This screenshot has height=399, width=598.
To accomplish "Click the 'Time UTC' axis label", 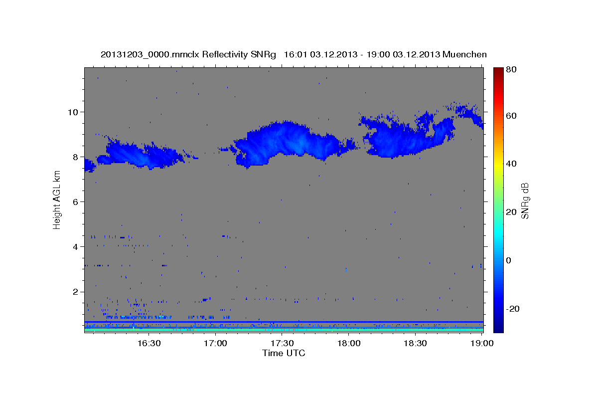I will pos(284,353).
